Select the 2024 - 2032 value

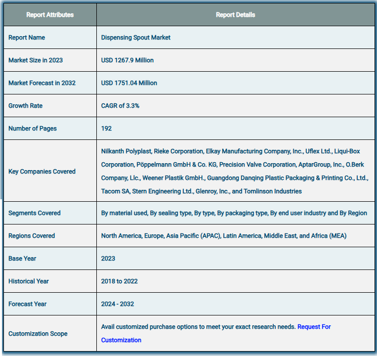[x=117, y=304]
